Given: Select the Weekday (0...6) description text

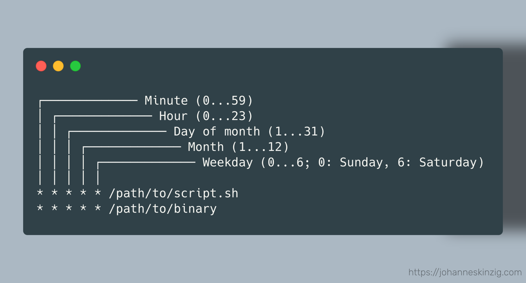Looking at the screenshot, I should [343, 163].
